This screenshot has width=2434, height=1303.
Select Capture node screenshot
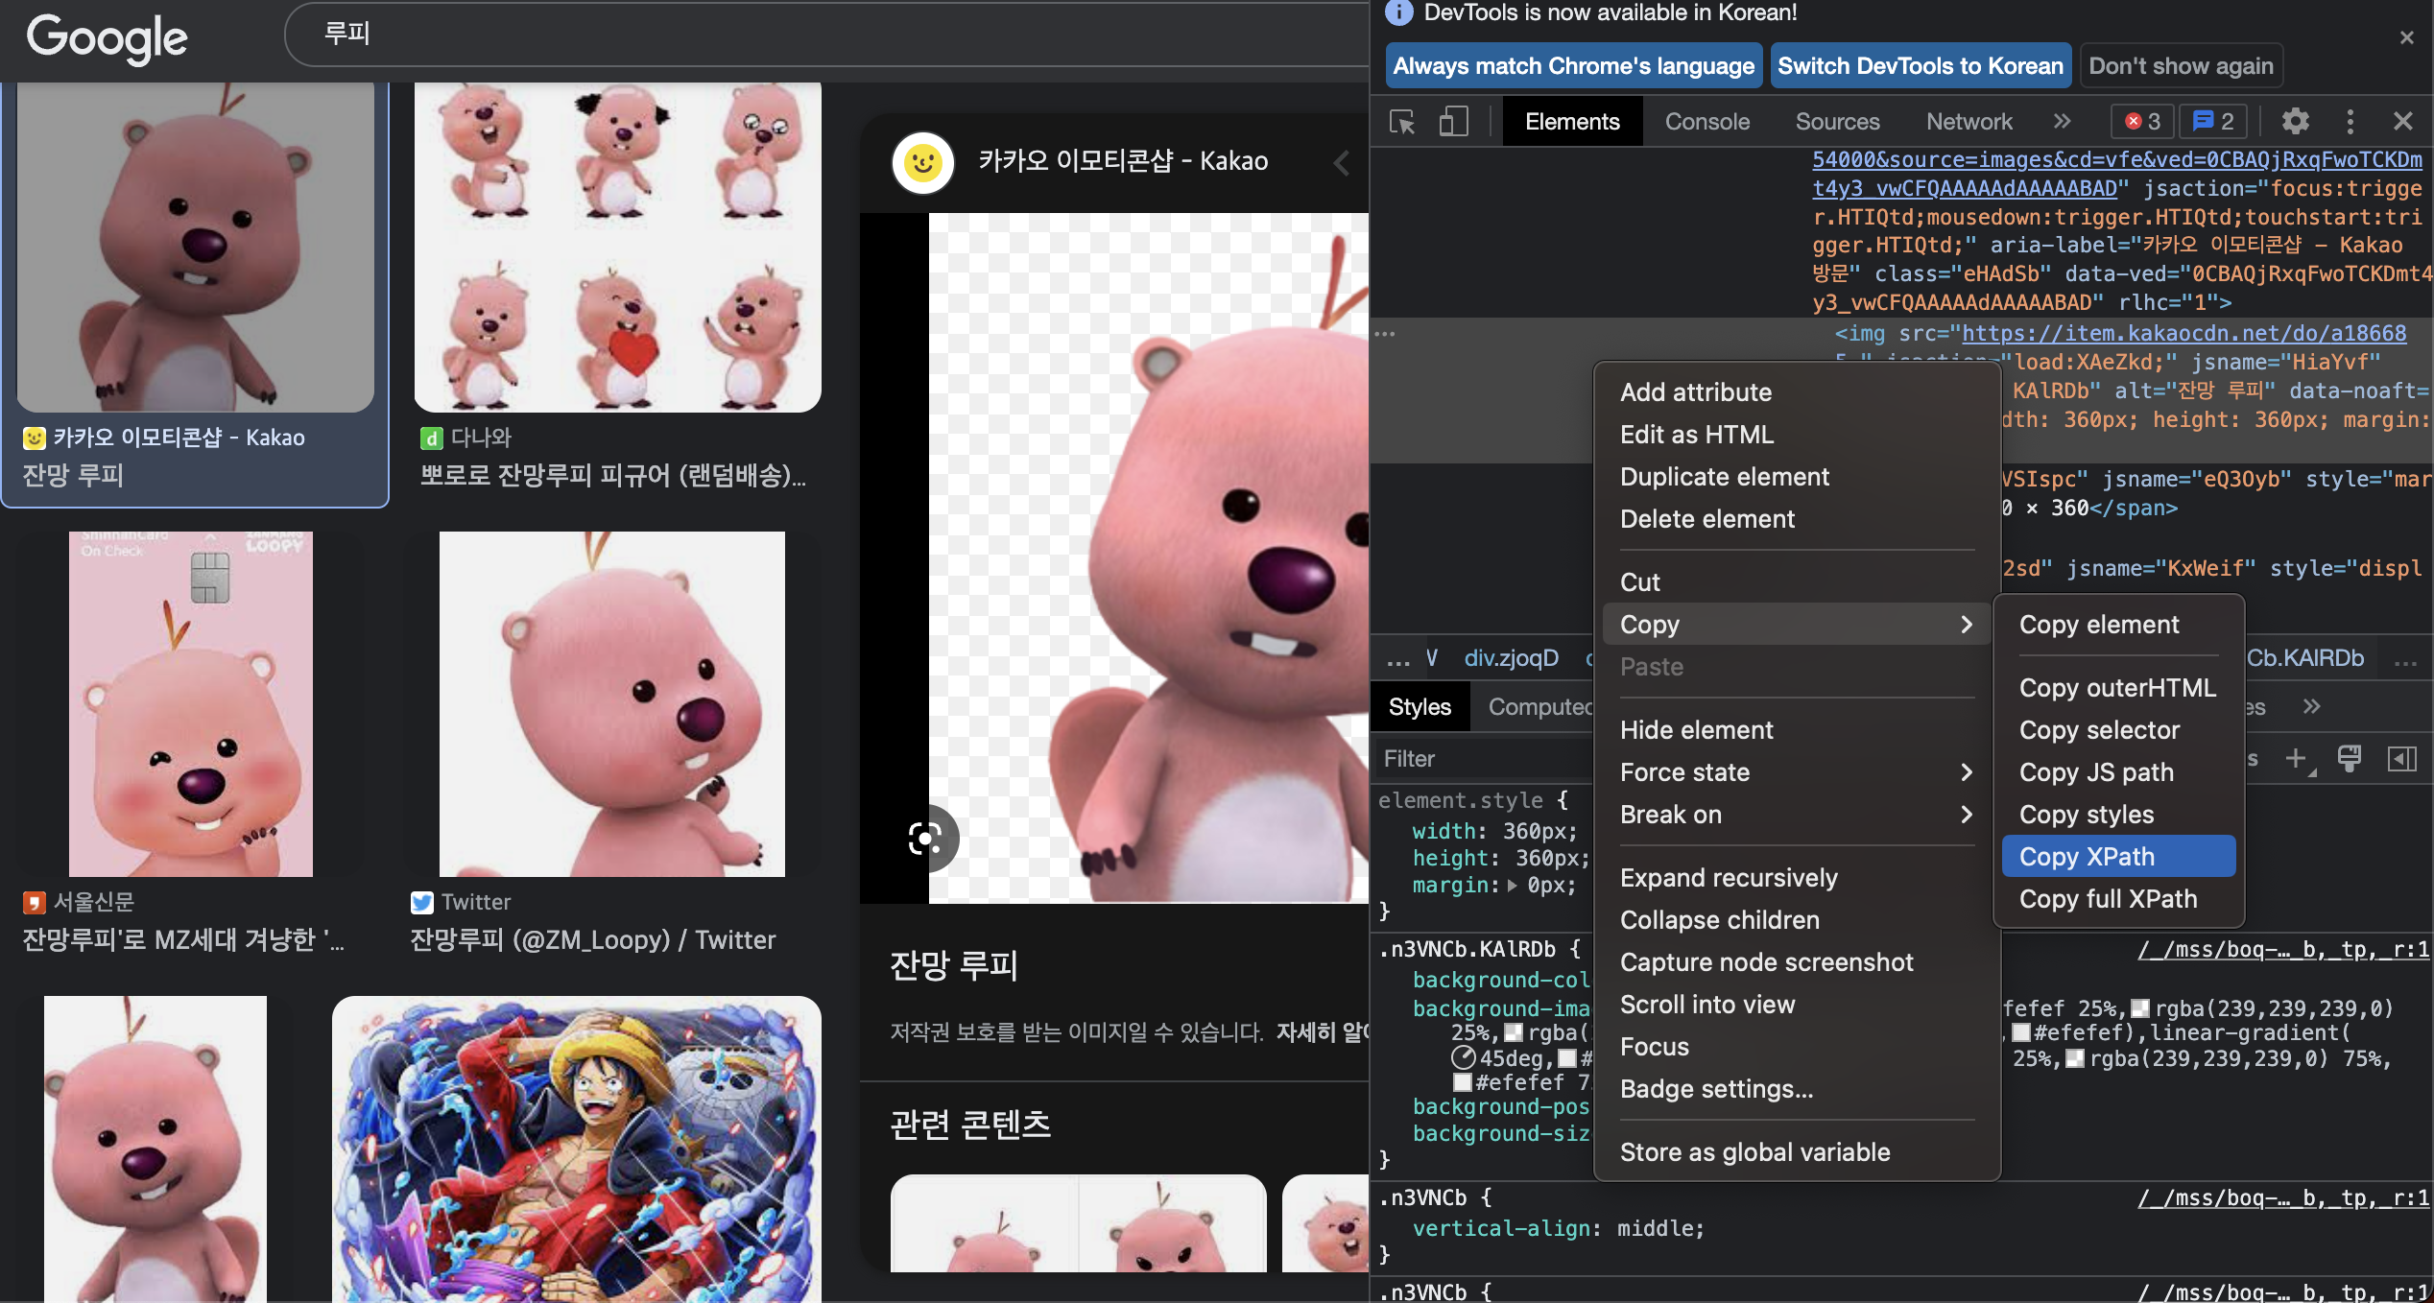(x=1797, y=962)
